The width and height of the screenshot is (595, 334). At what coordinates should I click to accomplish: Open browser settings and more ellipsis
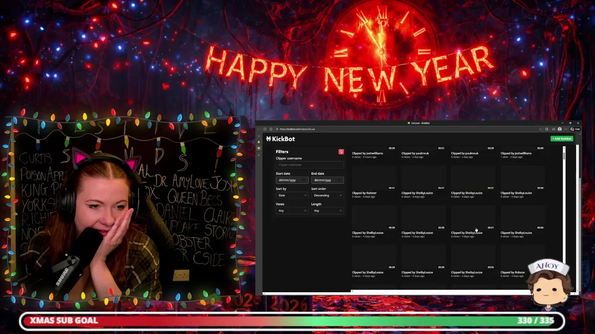(x=566, y=129)
